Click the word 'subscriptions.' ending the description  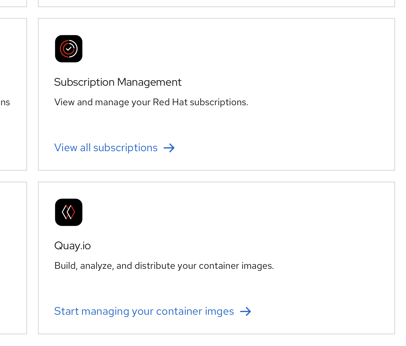(x=219, y=102)
